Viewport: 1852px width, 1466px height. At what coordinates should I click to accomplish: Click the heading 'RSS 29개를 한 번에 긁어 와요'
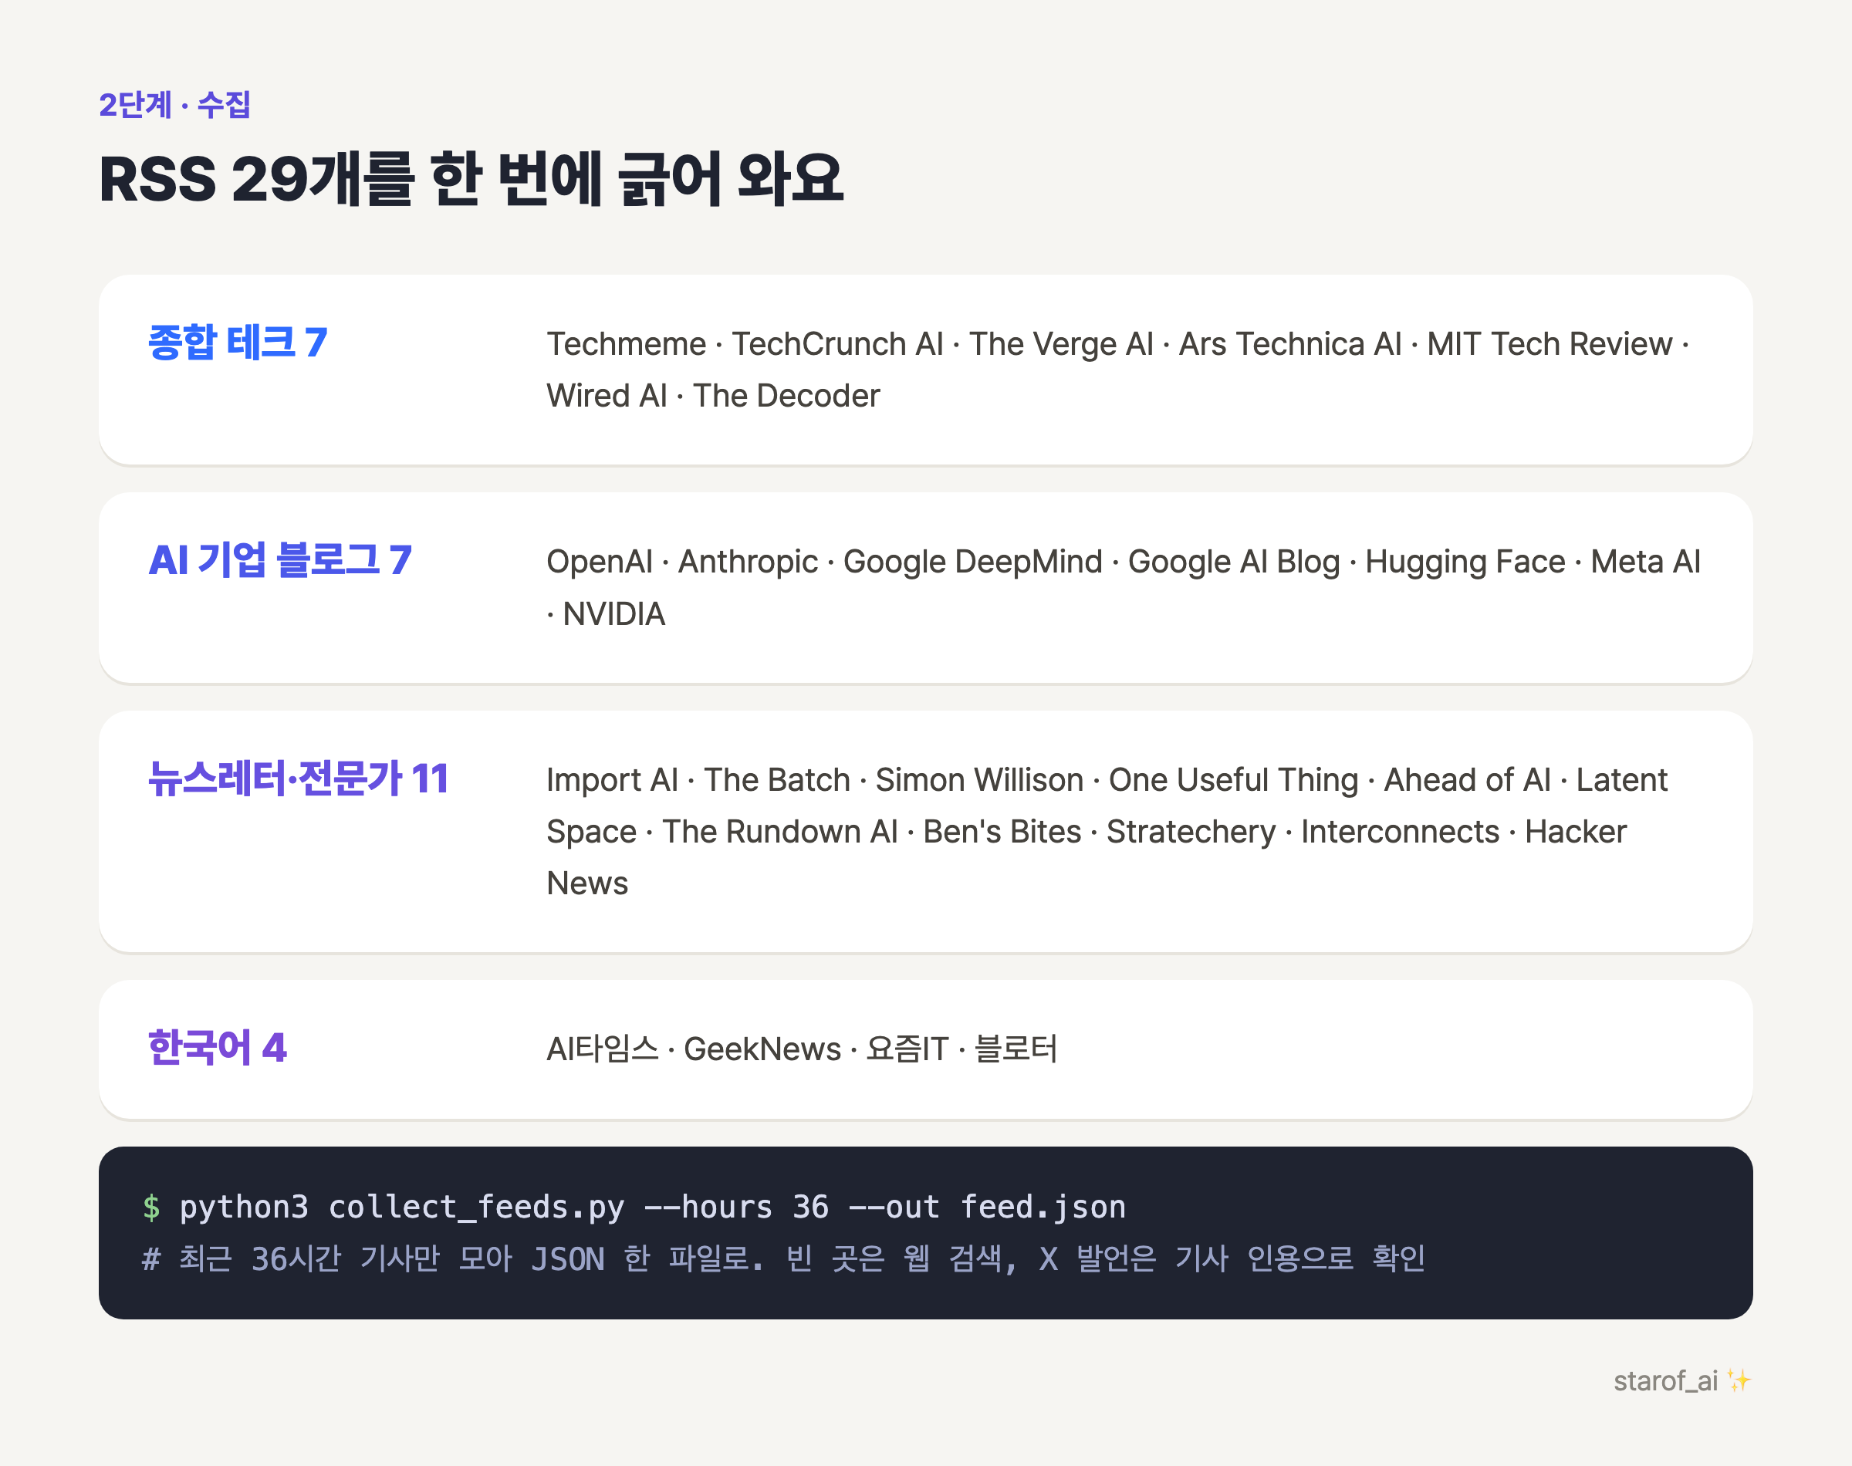click(471, 178)
